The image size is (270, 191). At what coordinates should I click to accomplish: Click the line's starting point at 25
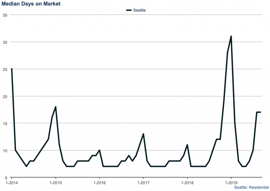[12, 69]
